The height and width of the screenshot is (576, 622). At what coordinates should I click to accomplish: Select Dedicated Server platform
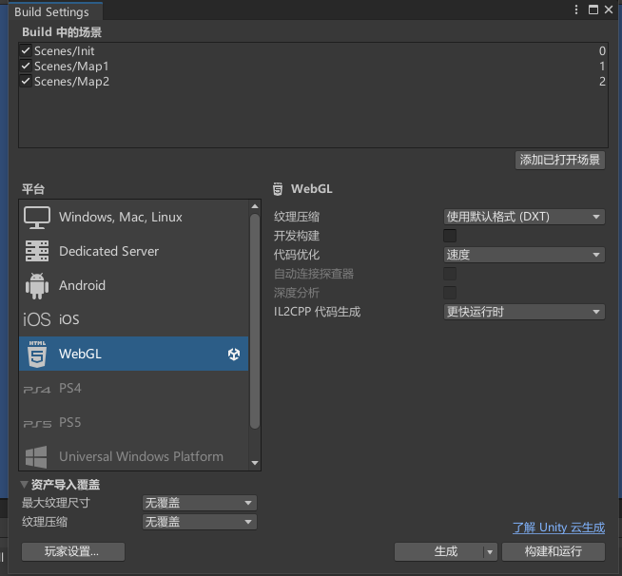pos(134,251)
